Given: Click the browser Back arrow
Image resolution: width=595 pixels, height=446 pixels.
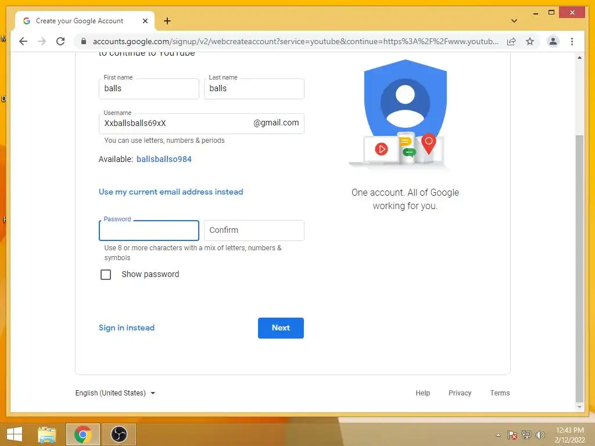Looking at the screenshot, I should 23,41.
